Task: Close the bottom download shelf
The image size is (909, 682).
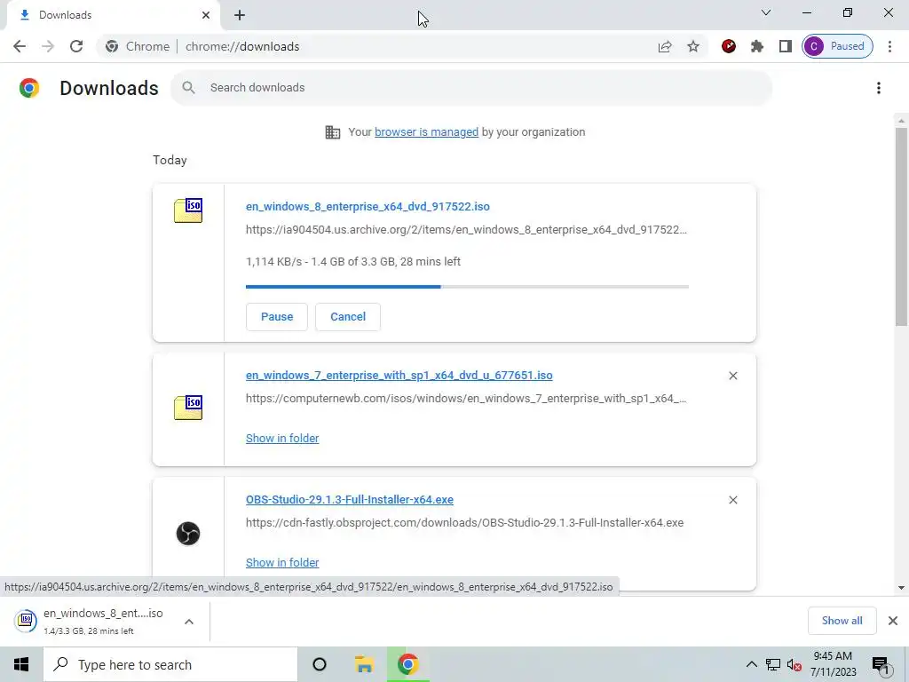Action: pos(893,621)
